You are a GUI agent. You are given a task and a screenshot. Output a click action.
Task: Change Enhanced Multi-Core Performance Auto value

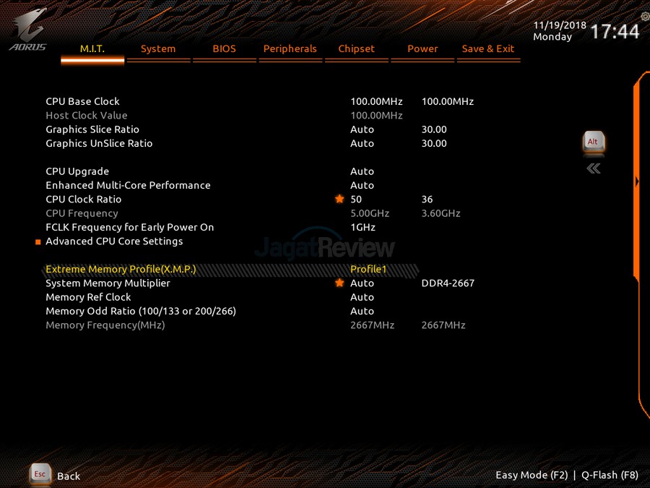tap(362, 186)
